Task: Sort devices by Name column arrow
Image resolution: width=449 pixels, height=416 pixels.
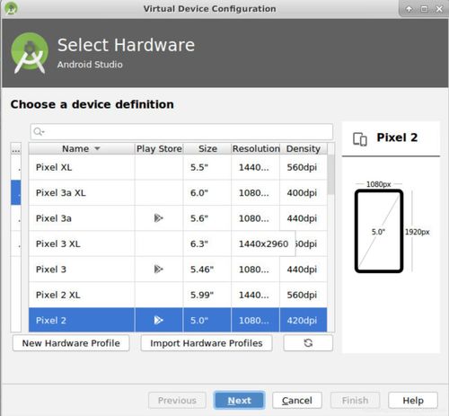Action: point(97,148)
